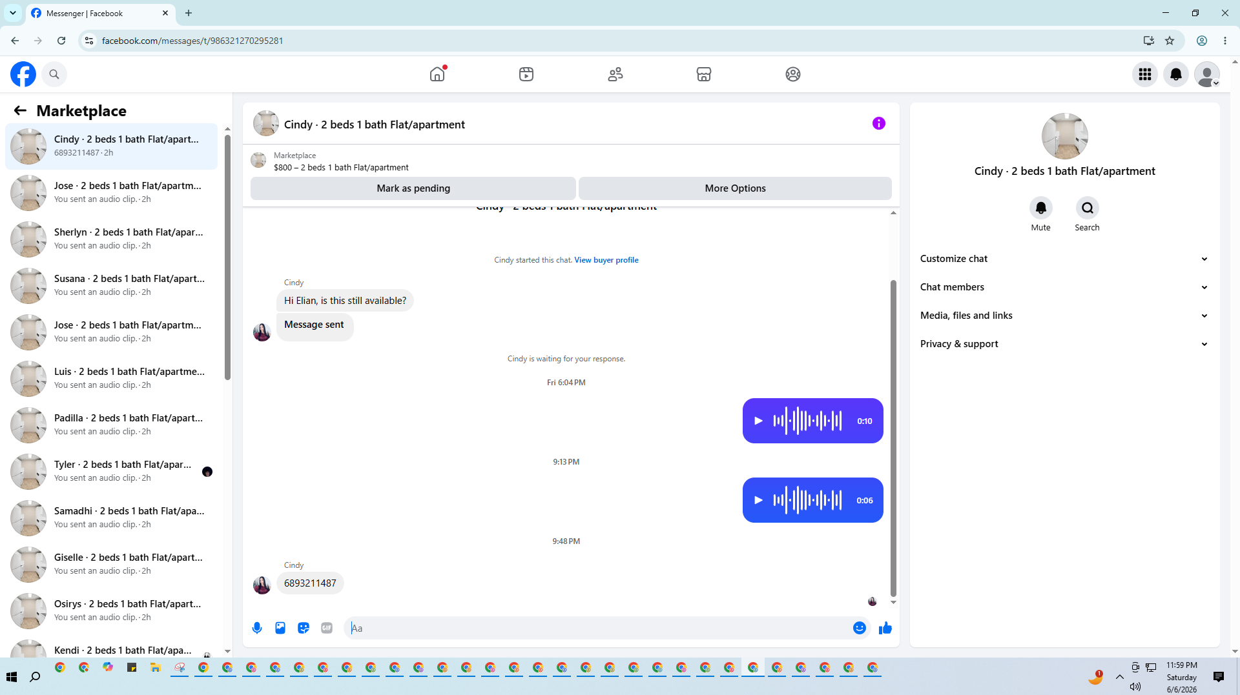Expand the Chat members section
The image size is (1240, 695).
click(x=1065, y=287)
